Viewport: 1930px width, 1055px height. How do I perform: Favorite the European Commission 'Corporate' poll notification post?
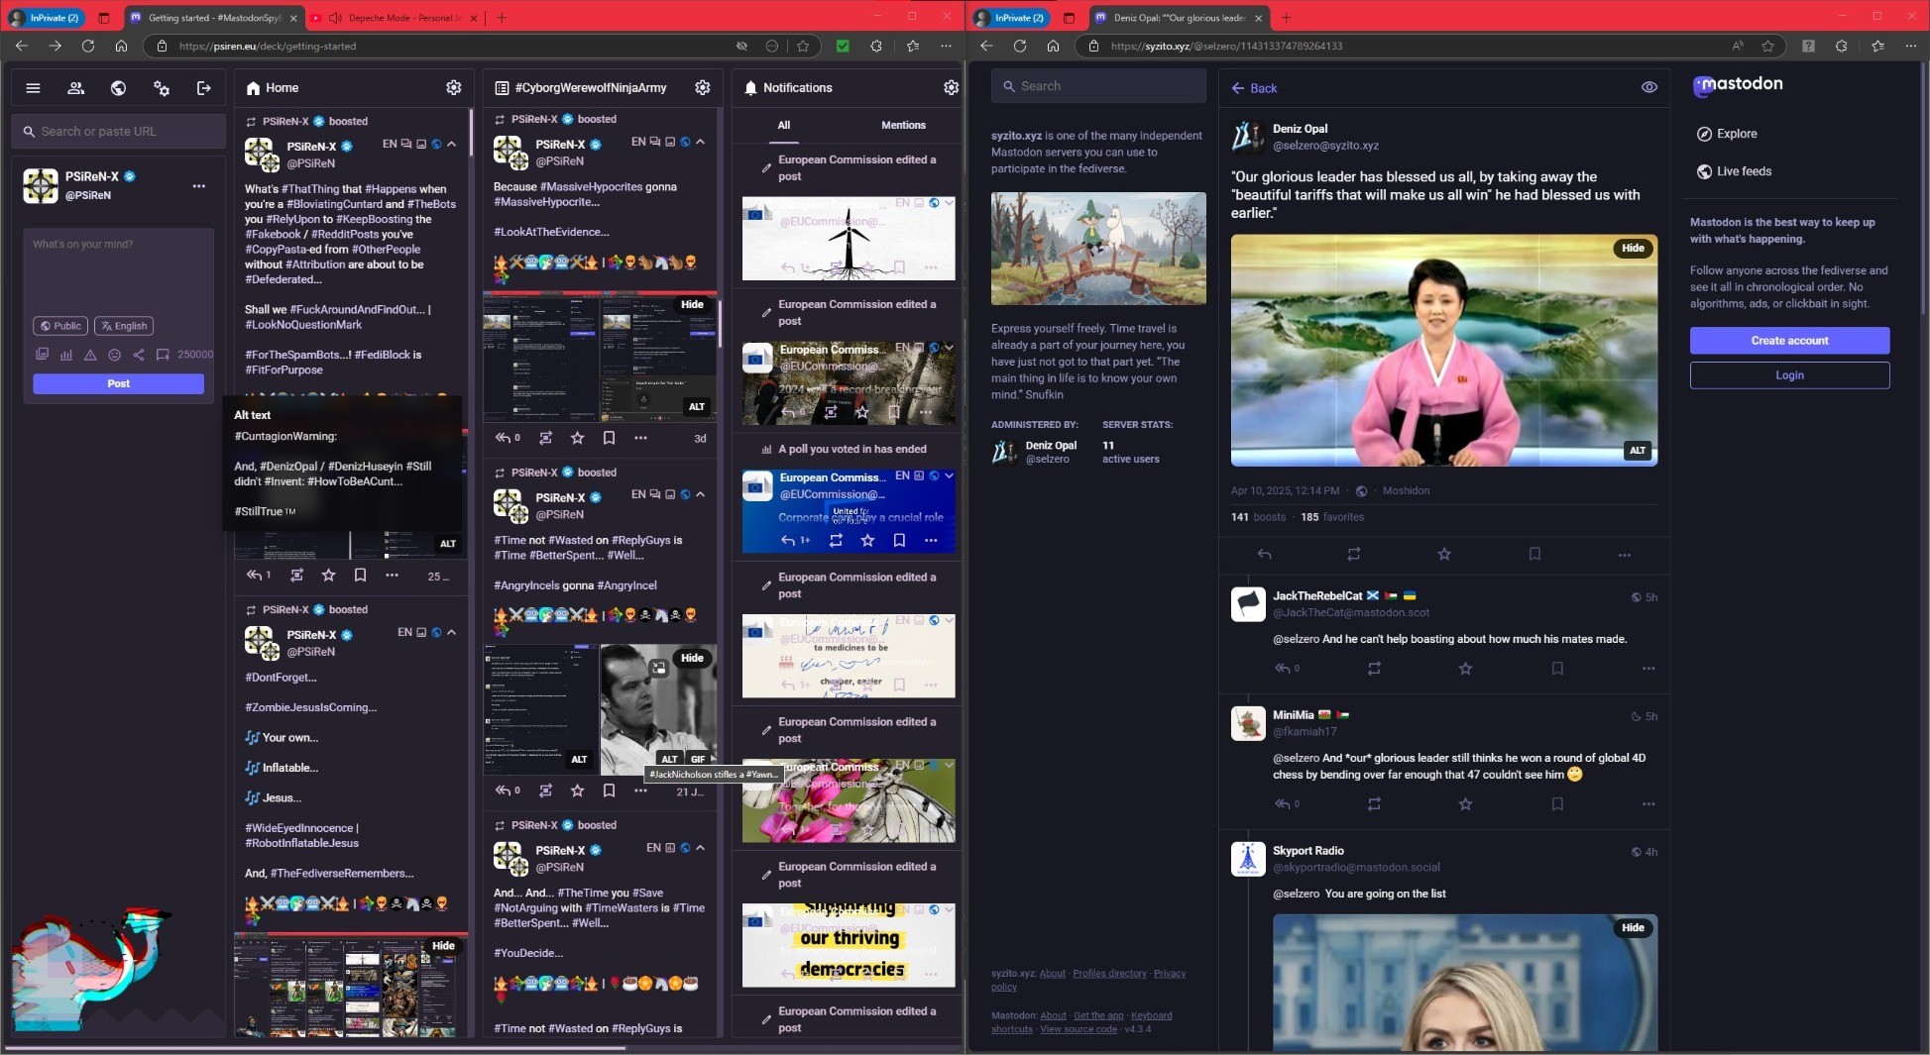[x=867, y=541]
